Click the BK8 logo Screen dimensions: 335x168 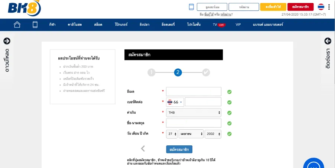point(25,8)
